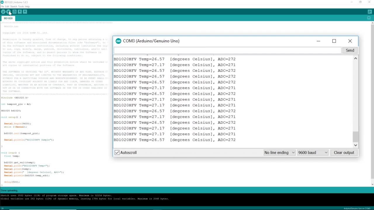Click the 'Sketch uses 3582 bytes' console line
Image resolution: width=374 pixels, height=210 pixels.
(56, 195)
